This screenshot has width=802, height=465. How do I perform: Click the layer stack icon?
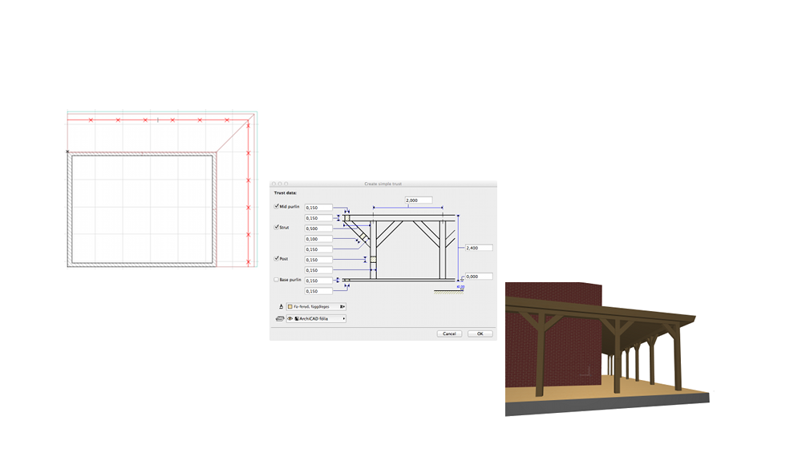tap(279, 318)
